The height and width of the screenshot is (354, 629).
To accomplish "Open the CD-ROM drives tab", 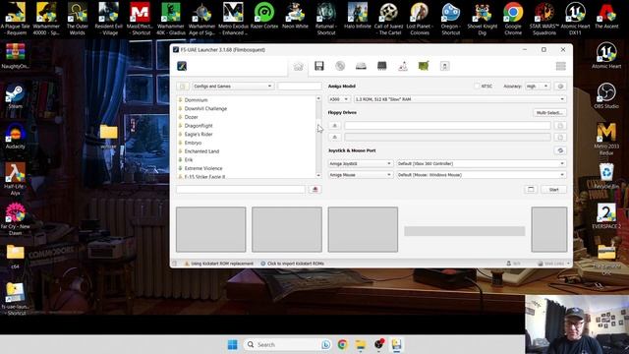I will point(340,66).
